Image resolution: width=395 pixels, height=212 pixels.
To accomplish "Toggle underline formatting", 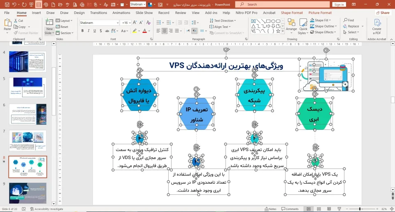I will 95,31.
